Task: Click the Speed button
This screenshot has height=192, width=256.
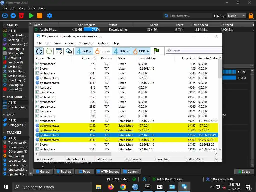Action: click(244, 171)
